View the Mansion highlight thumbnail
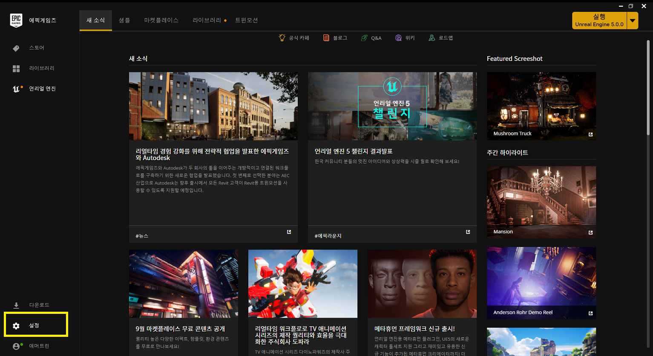This screenshot has height=356, width=653. pos(541,202)
